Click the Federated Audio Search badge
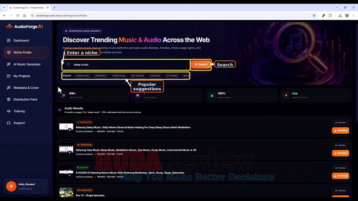 pyautogui.click(x=83, y=31)
